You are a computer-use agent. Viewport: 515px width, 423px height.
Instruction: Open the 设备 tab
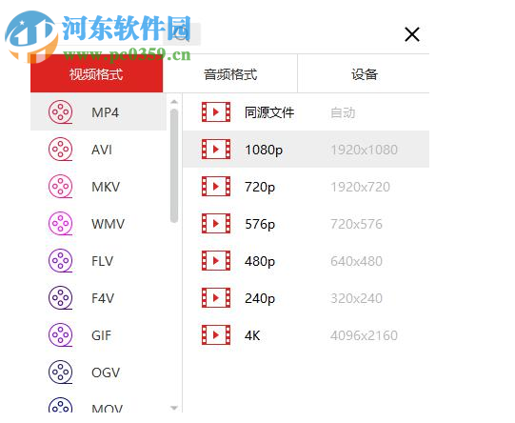click(x=364, y=73)
